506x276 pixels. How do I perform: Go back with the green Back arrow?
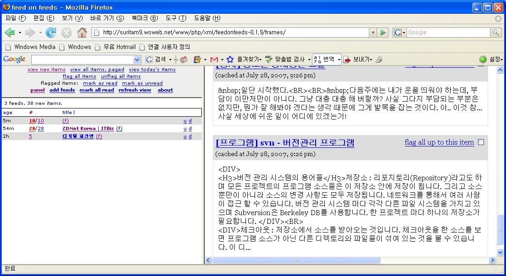coord(10,32)
